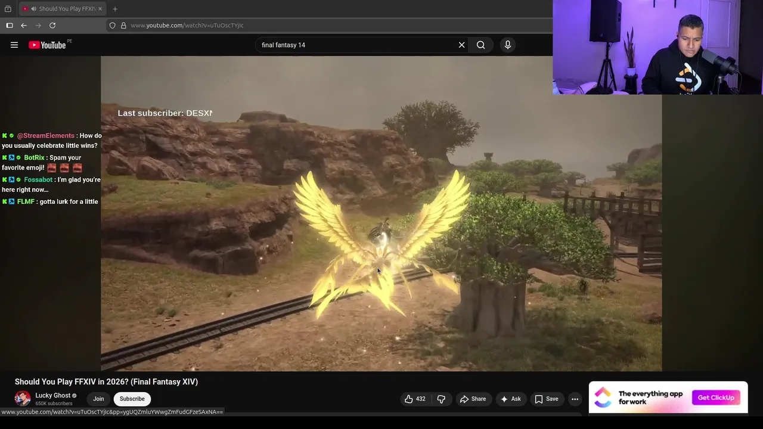Share the video

click(x=473, y=399)
